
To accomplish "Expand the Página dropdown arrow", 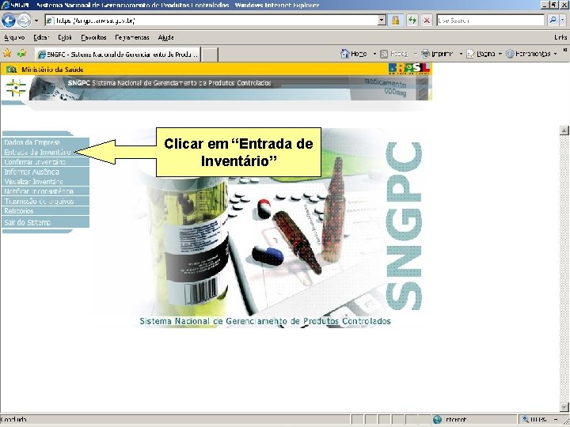I will point(500,54).
